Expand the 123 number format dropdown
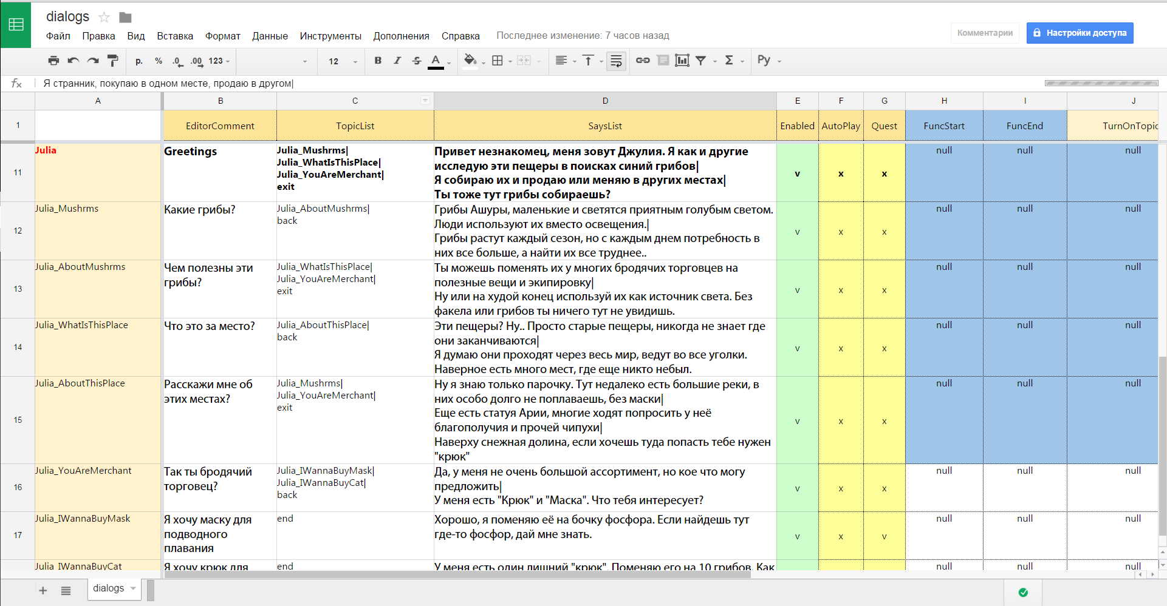1167x606 pixels. click(x=219, y=61)
